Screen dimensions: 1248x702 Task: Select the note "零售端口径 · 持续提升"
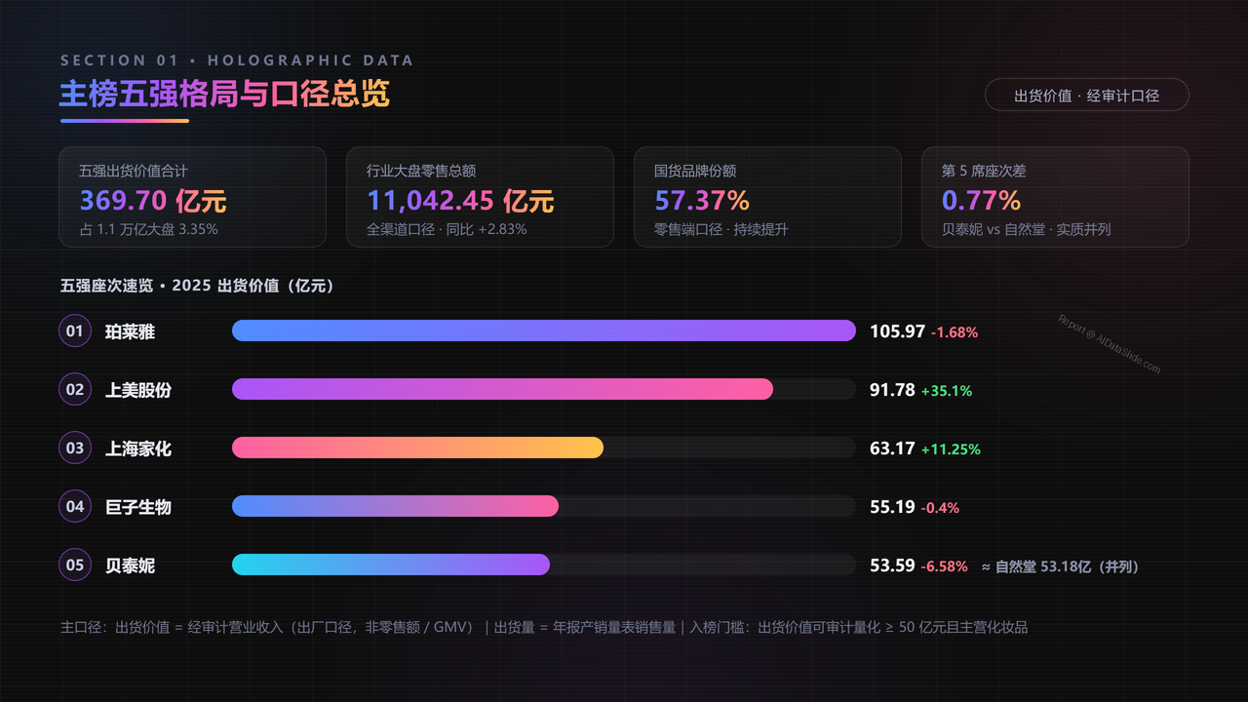click(x=721, y=230)
